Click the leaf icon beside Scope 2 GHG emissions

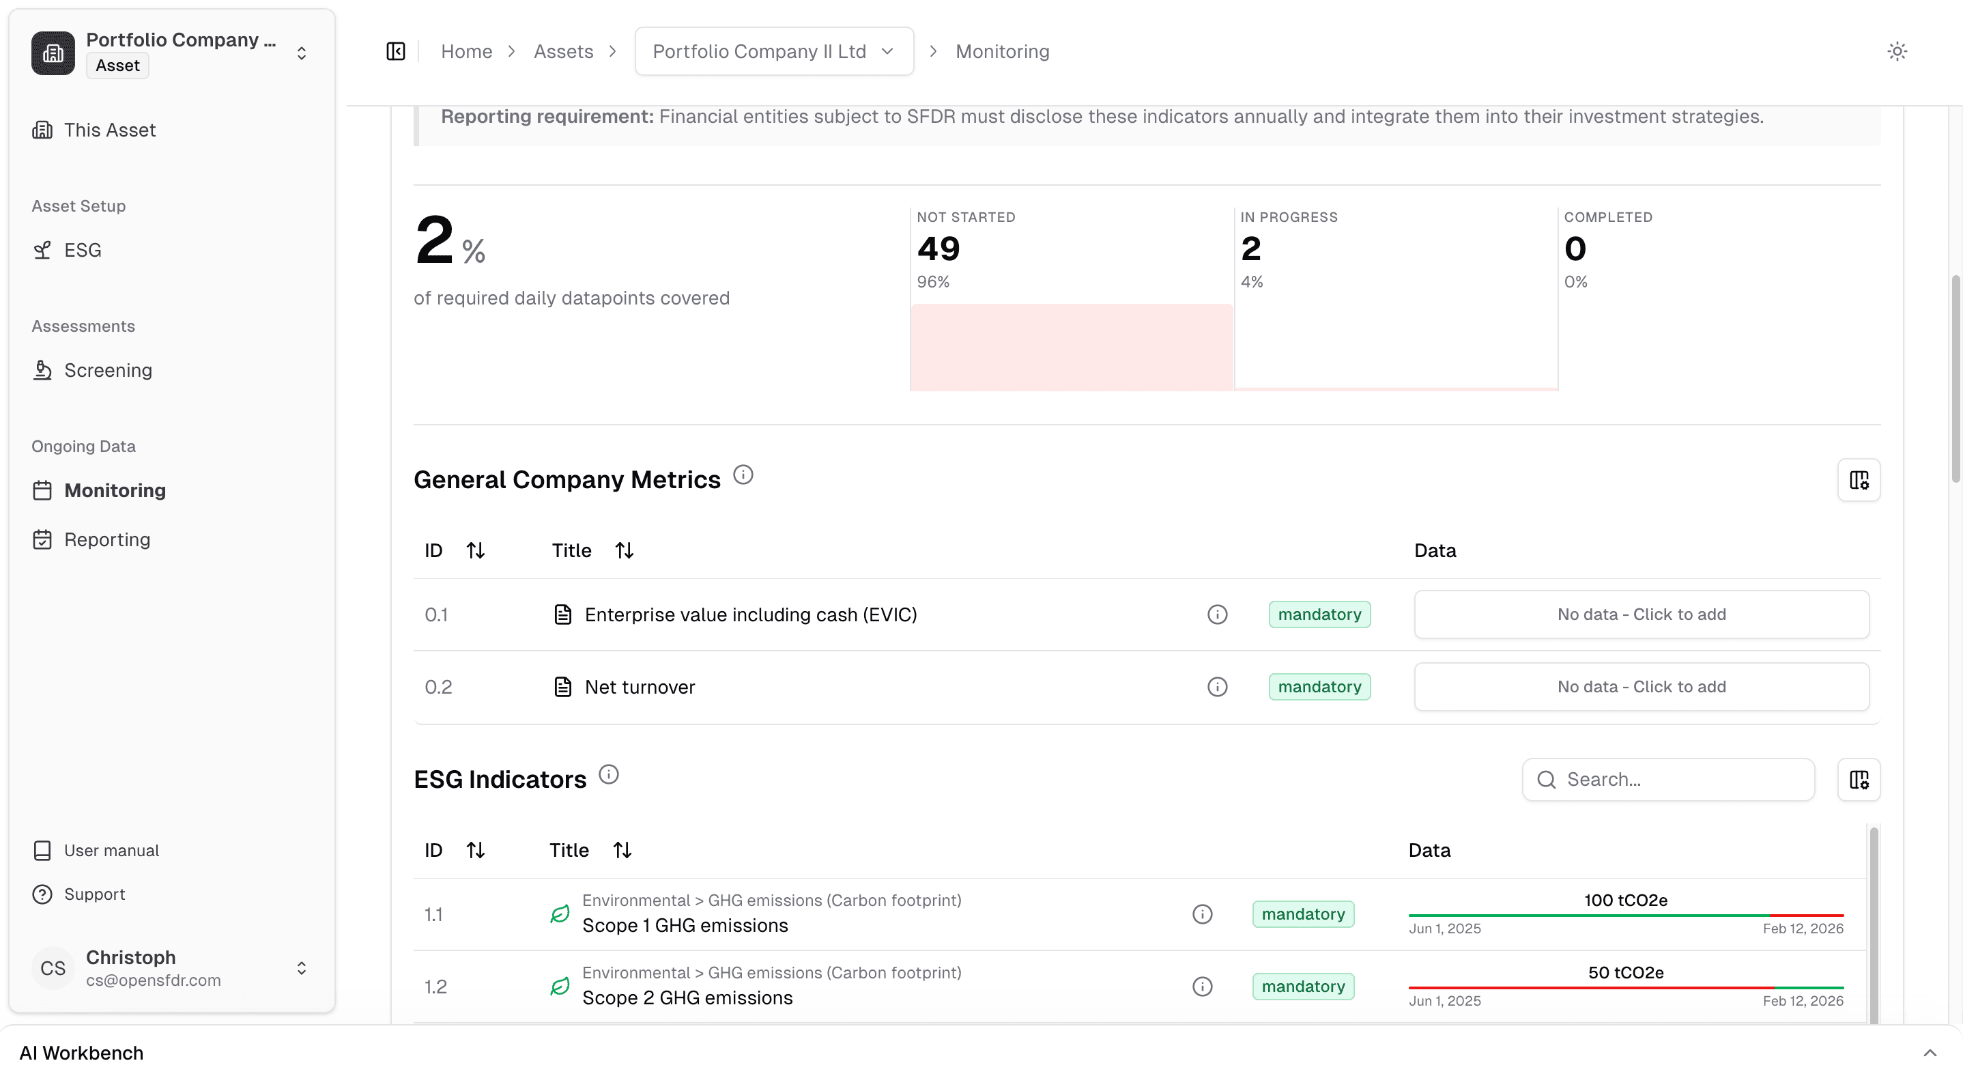pyautogui.click(x=559, y=986)
